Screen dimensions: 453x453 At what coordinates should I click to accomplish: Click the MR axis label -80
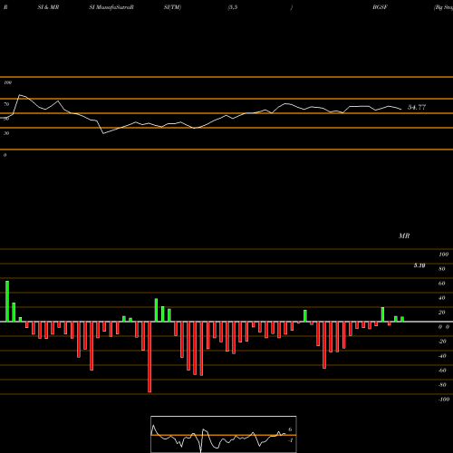tap(442, 385)
